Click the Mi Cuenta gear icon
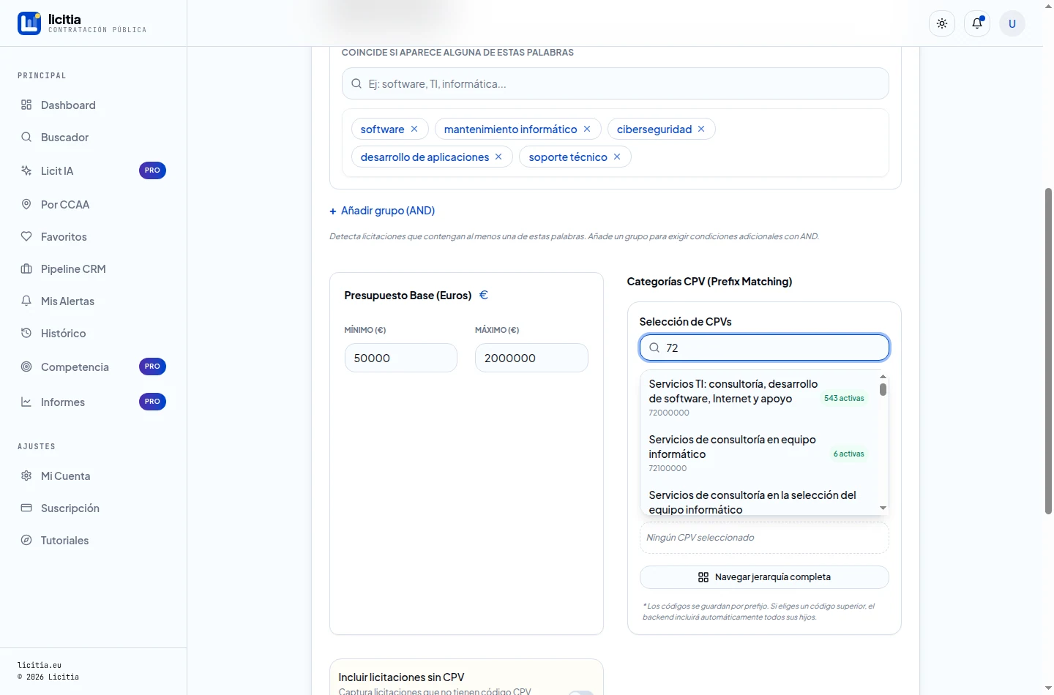Viewport: 1054px width, 695px height. (26, 476)
